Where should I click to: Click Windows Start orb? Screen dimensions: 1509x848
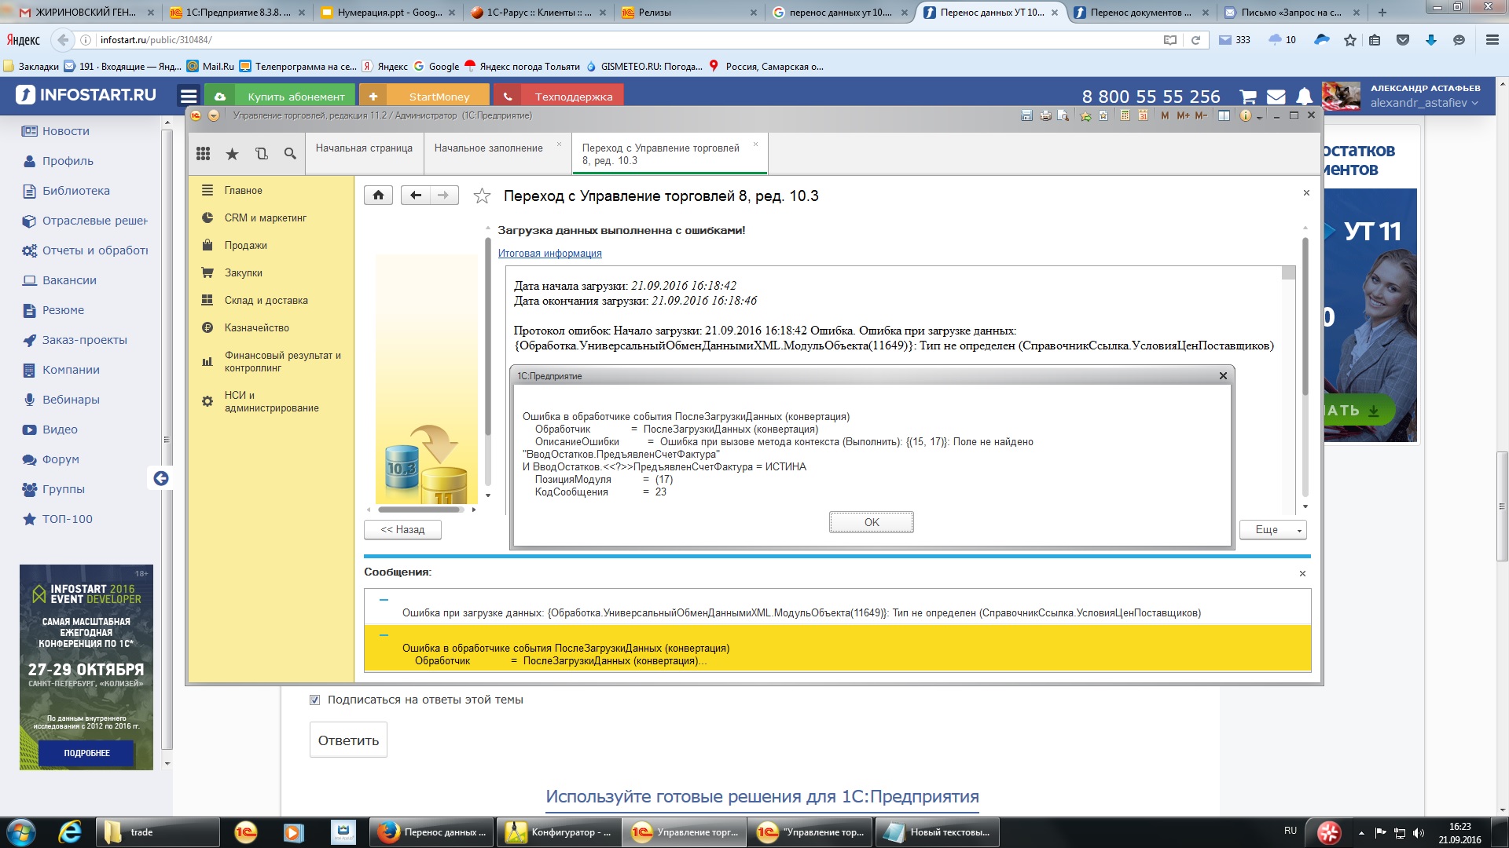tap(20, 832)
